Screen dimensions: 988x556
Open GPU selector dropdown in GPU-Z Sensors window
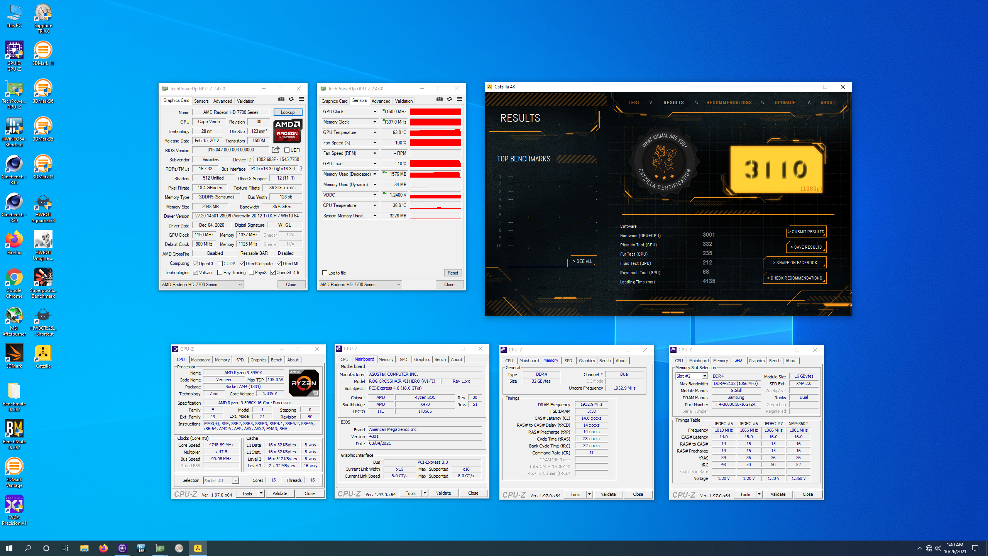360,285
